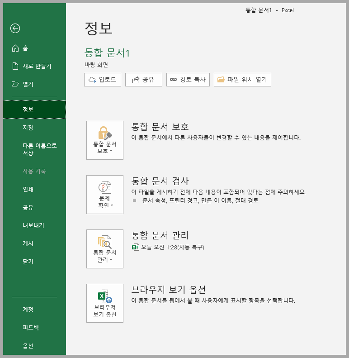This screenshot has width=349, height=358.
Task: Click the yellow folder icon for 파일 위치 열기
Action: (x=221, y=80)
